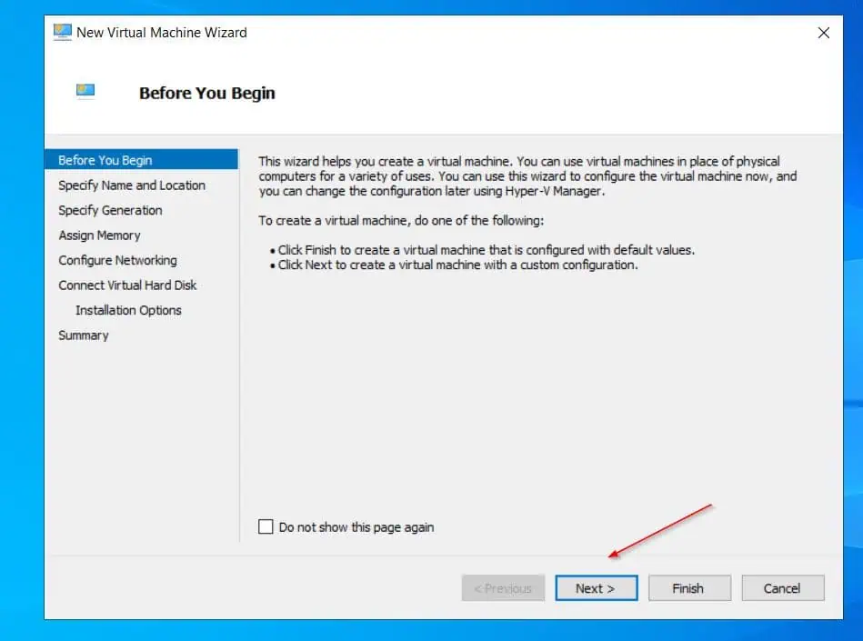863x641 pixels.
Task: Click 'To create a virtual machine' sentence
Action: [x=401, y=221]
